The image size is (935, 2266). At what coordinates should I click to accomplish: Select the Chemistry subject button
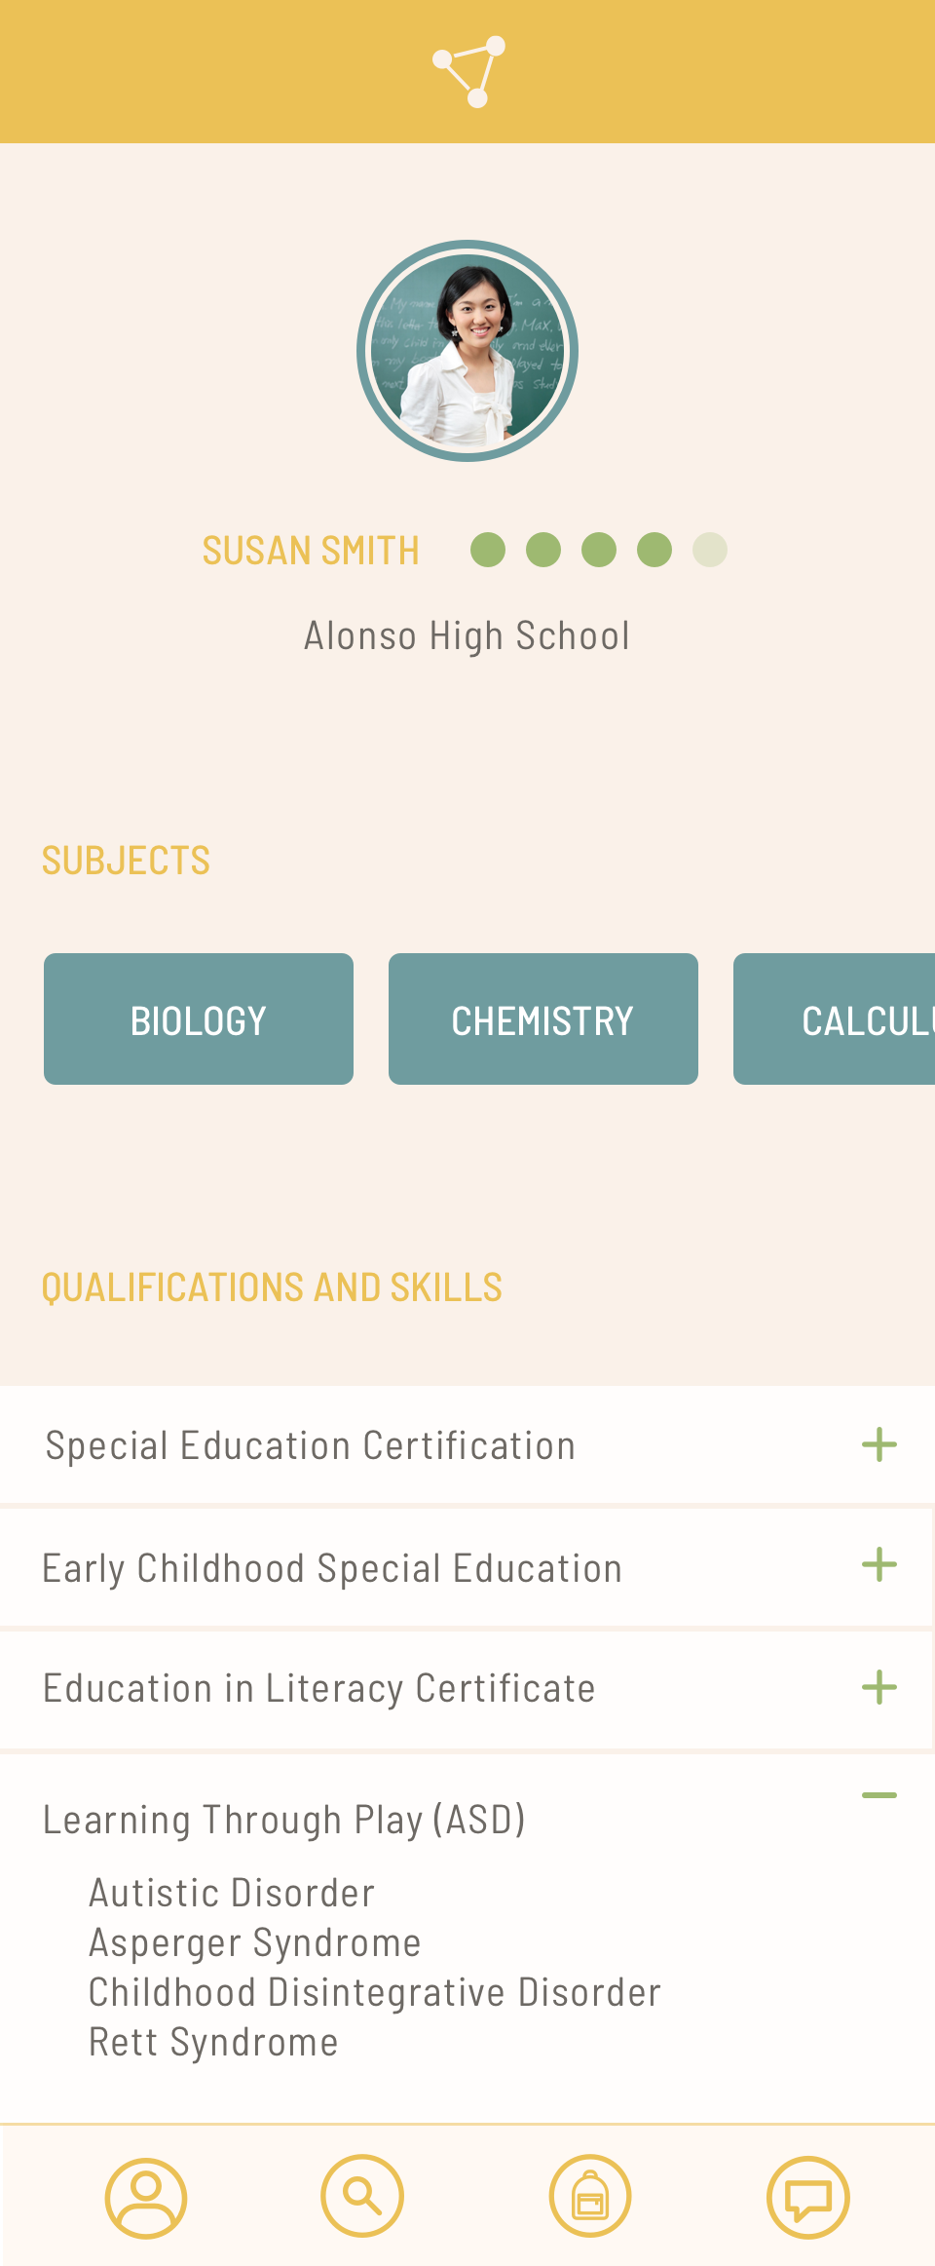tap(543, 1018)
